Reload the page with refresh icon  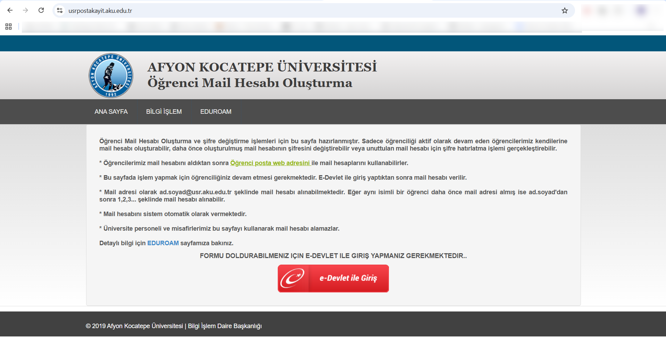tap(41, 10)
